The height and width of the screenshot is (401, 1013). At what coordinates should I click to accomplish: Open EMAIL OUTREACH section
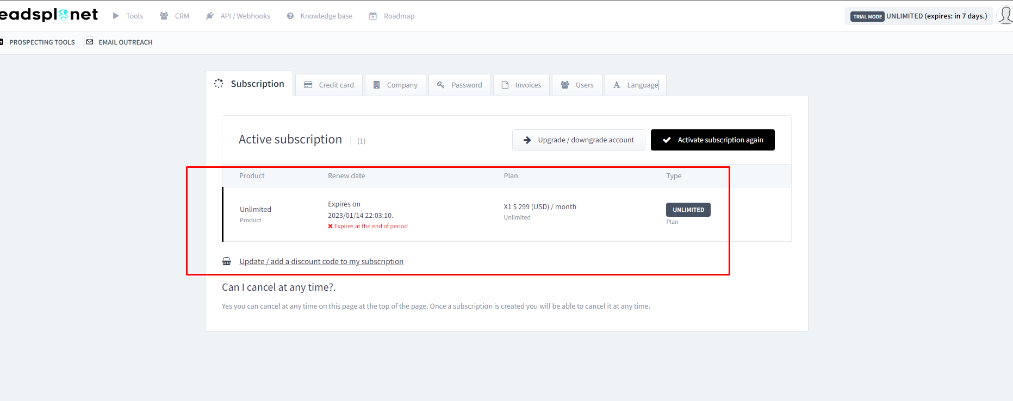click(x=126, y=42)
